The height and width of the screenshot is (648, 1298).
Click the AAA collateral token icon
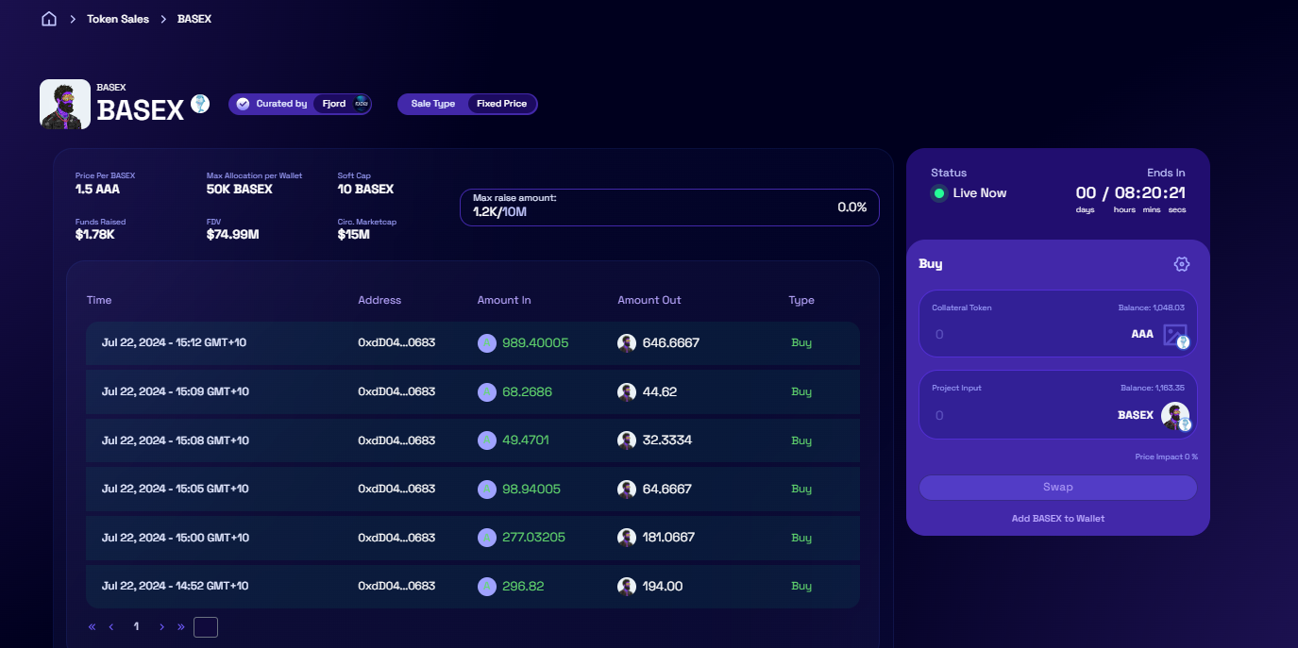[x=1175, y=335]
